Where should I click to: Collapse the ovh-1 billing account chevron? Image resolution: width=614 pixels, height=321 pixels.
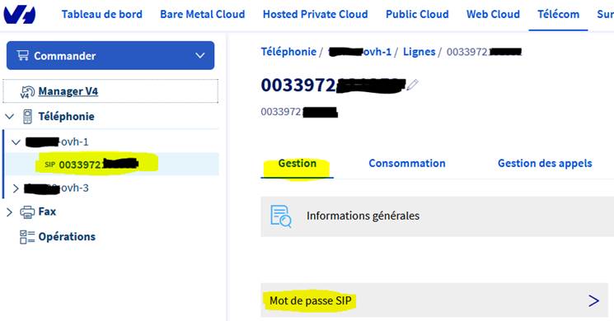16,142
